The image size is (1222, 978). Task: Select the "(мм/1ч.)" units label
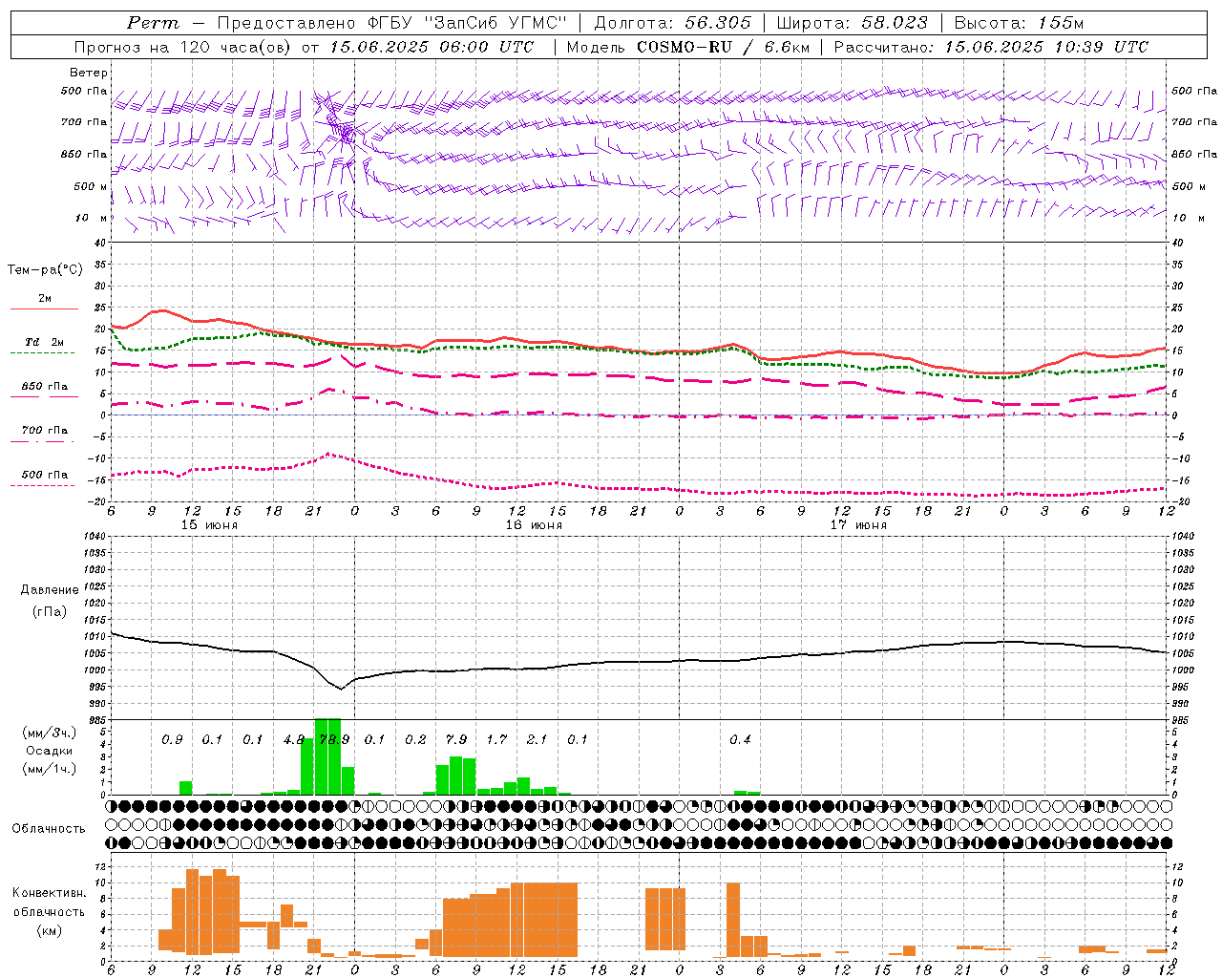(49, 769)
